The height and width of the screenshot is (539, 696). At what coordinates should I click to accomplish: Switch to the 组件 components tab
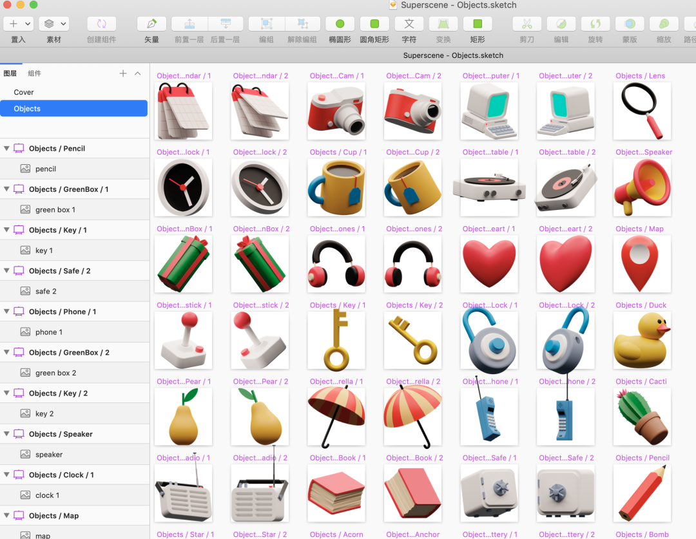pos(35,73)
